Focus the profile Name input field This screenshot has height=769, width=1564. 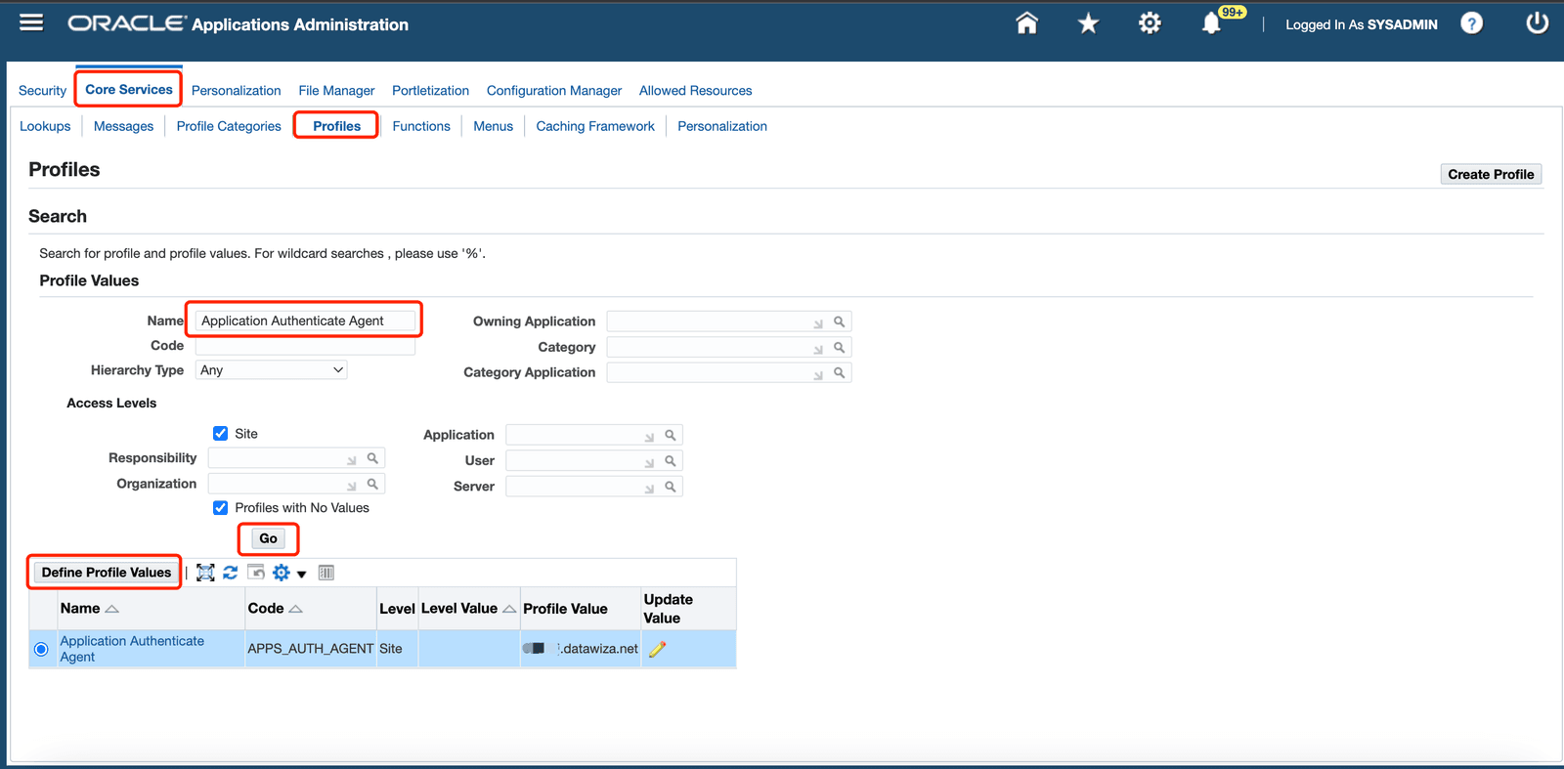coord(305,320)
